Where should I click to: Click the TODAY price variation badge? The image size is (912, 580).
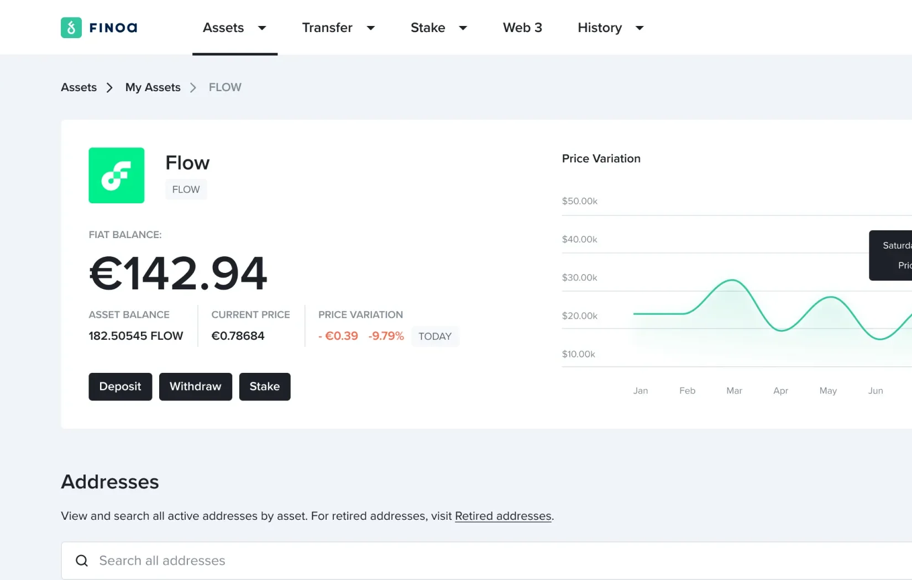click(x=435, y=336)
